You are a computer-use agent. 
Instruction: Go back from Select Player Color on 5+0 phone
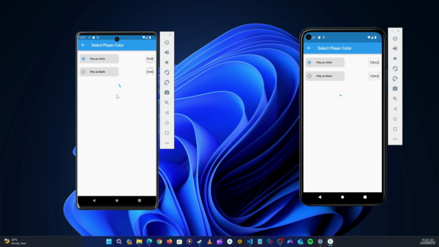click(x=83, y=45)
